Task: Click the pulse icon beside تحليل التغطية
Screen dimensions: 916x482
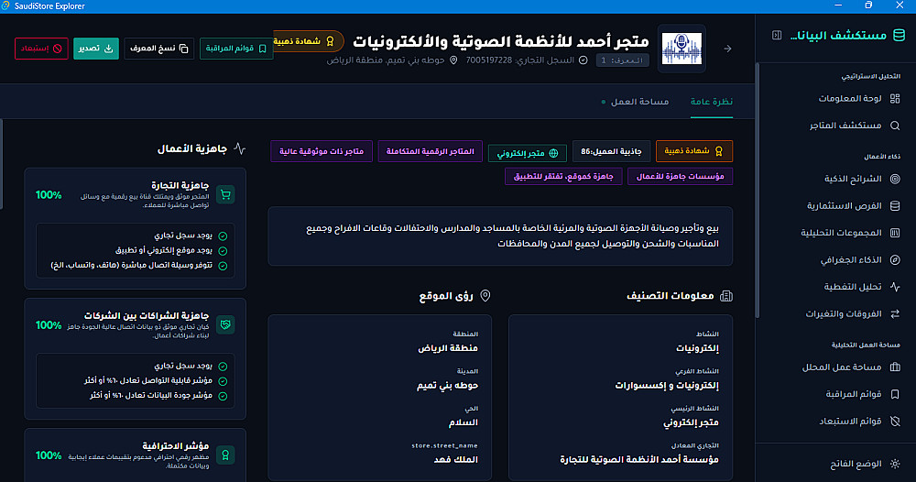Action: click(x=895, y=286)
